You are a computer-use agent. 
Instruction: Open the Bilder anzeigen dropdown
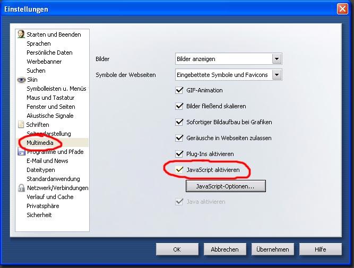(x=276, y=59)
